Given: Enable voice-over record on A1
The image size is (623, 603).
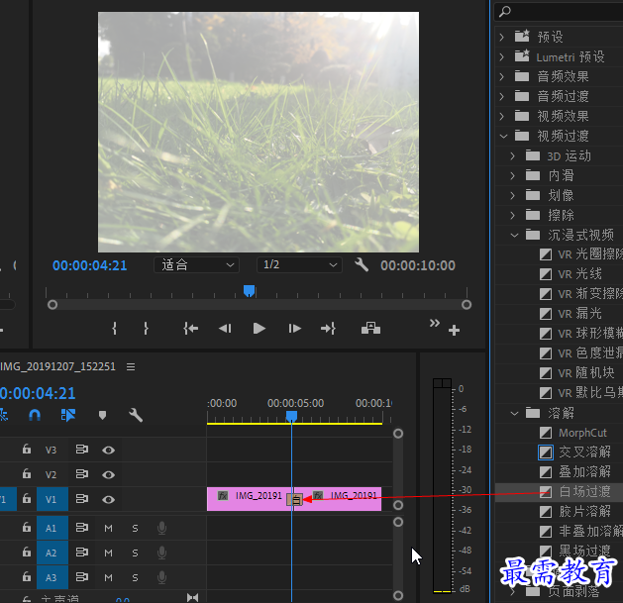Looking at the screenshot, I should 161,528.
